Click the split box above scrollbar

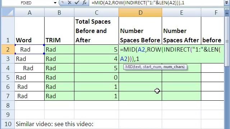(x=227, y=9)
